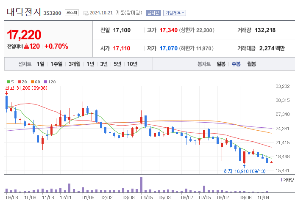
Task: Click the 33,282 y-axis price label
Action: click(x=283, y=86)
